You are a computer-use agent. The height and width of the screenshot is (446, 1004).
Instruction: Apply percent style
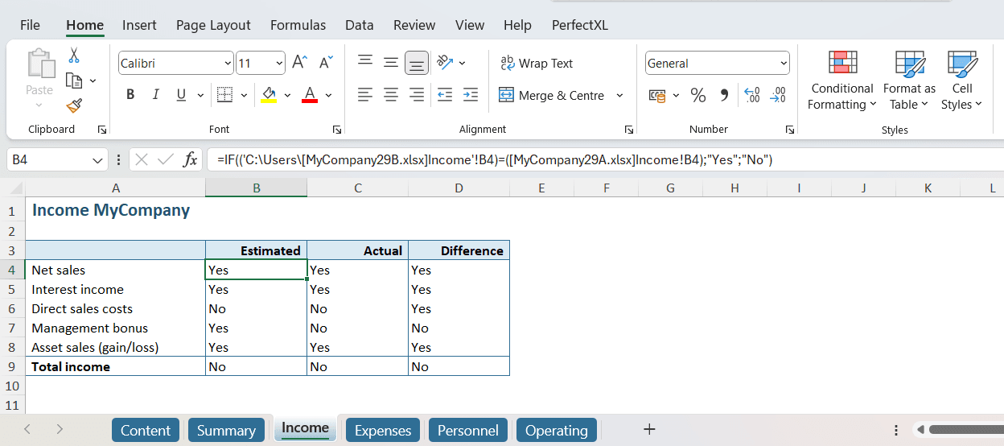(x=698, y=95)
